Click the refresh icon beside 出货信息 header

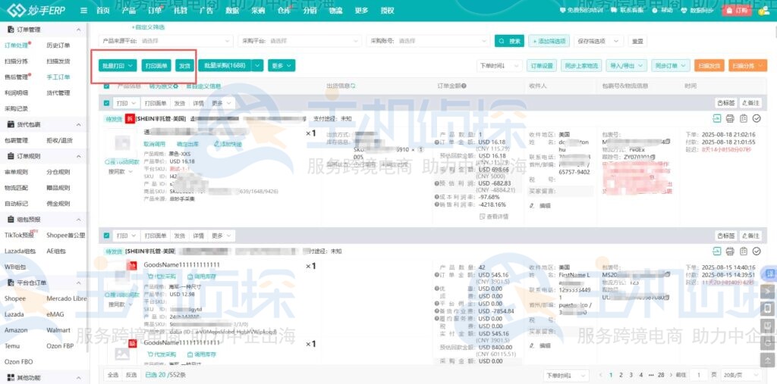click(354, 86)
